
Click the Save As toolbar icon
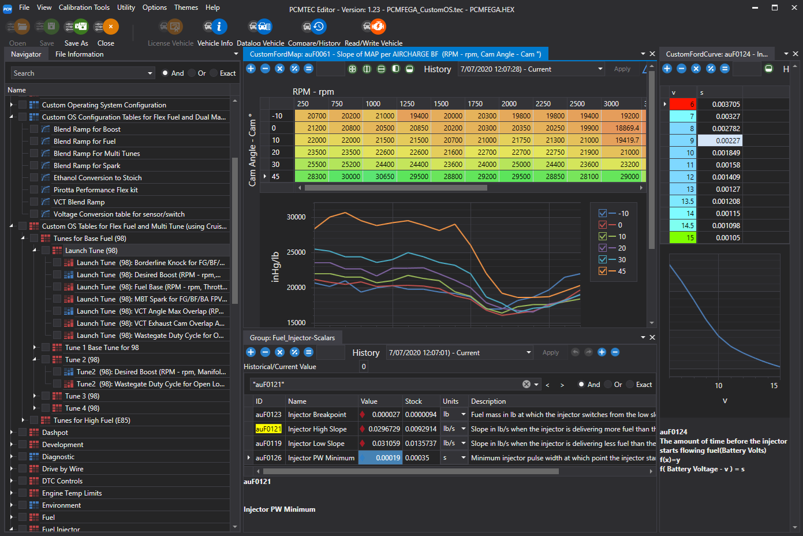[x=76, y=27]
